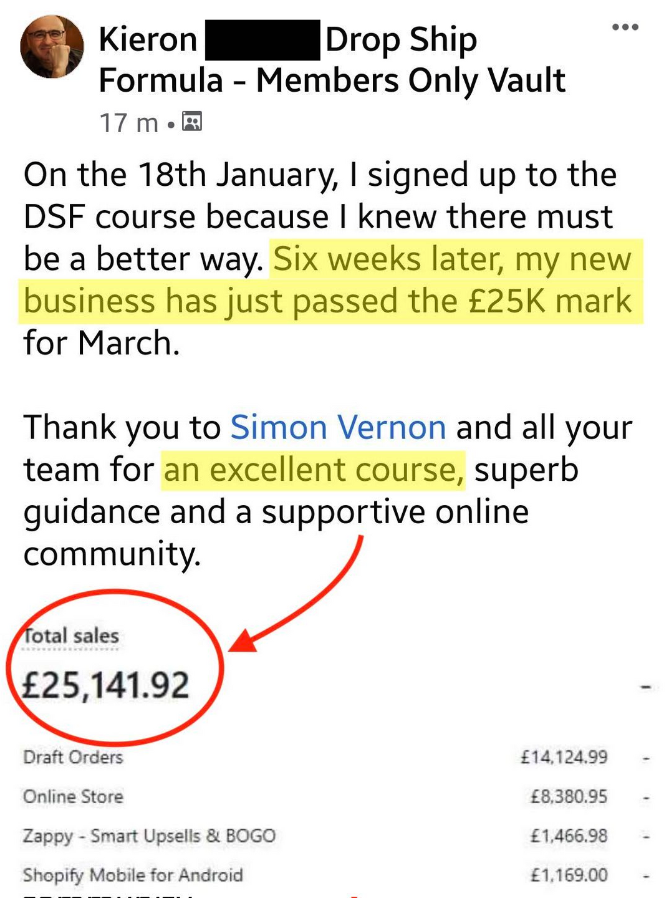
Task: Click the Total sales heading
Action: click(x=70, y=635)
